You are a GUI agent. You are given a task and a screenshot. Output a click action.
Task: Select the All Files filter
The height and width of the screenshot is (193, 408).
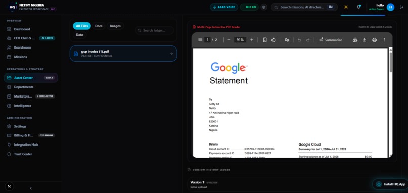point(81,26)
